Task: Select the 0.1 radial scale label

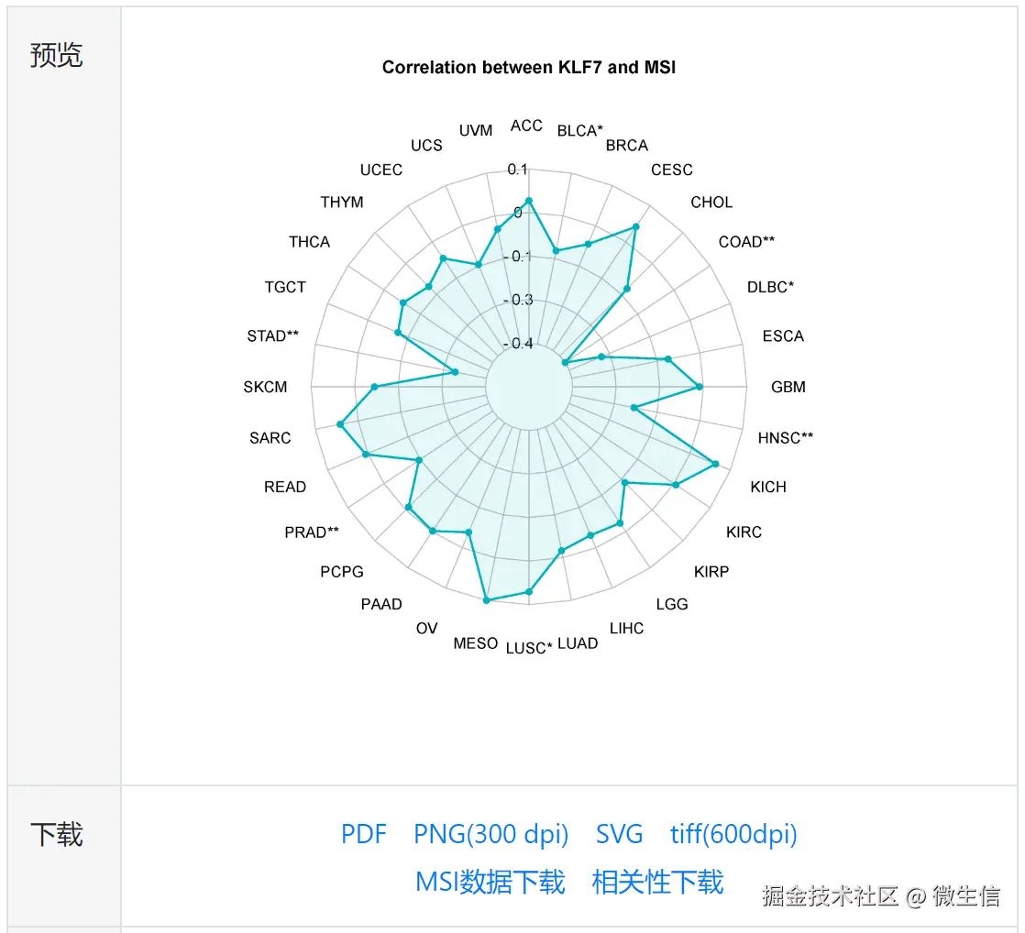Action: 517,170
